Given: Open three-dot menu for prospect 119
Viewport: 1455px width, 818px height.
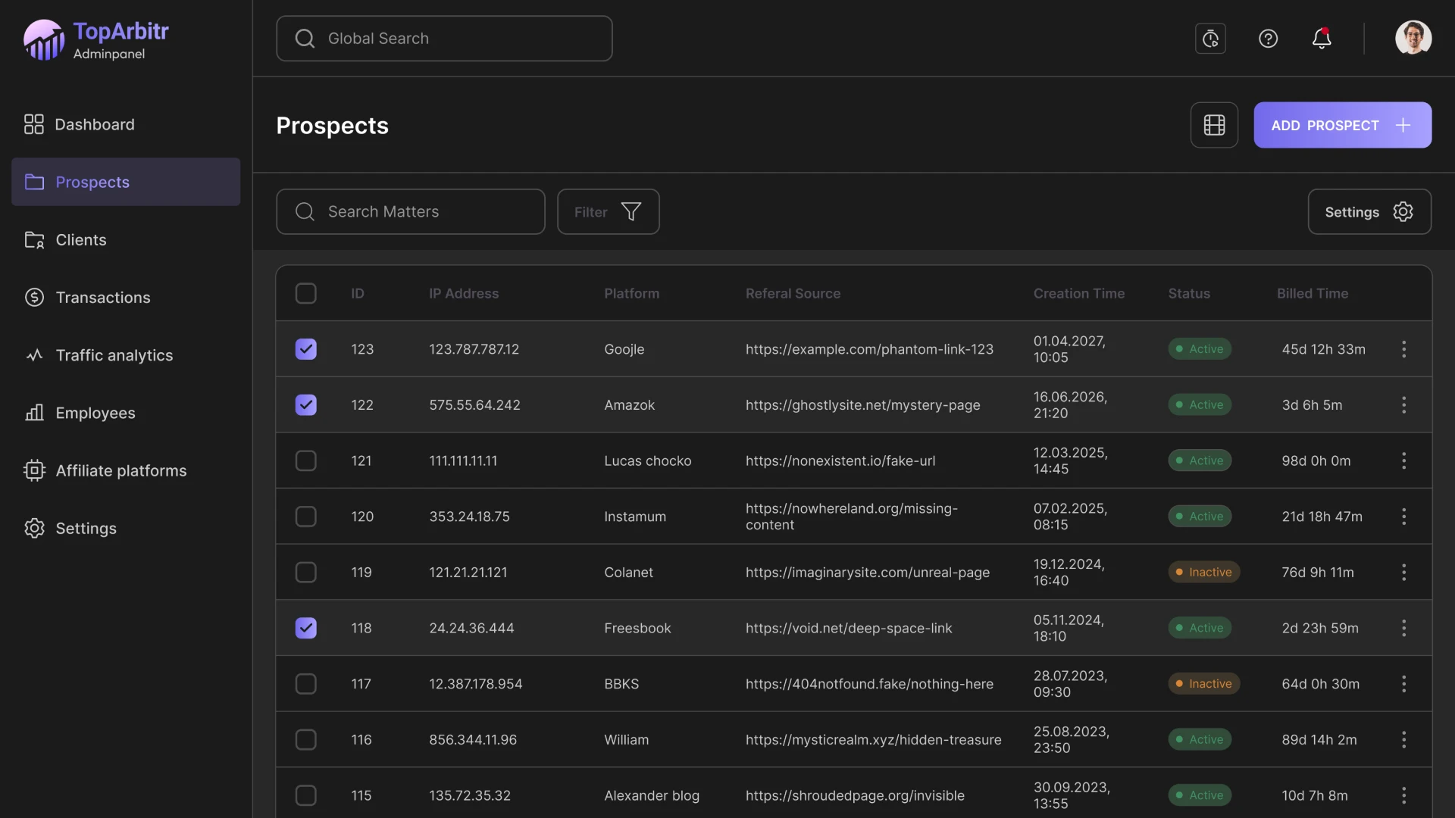Looking at the screenshot, I should [x=1403, y=573].
